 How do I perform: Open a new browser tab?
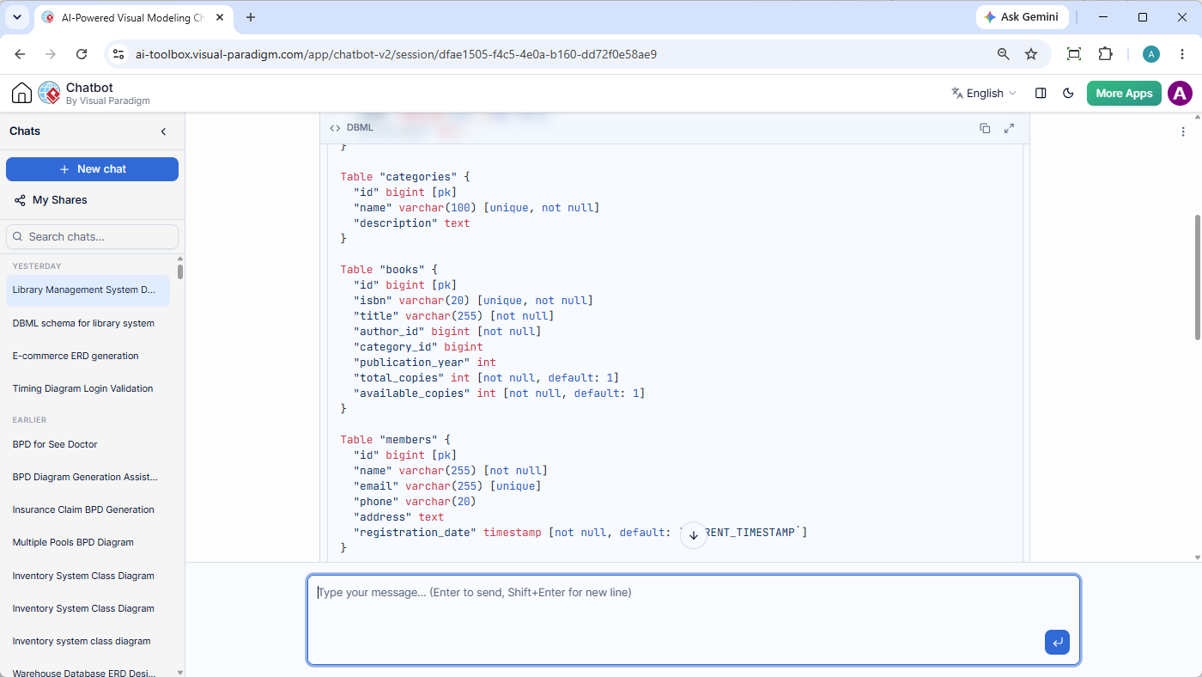(x=251, y=17)
